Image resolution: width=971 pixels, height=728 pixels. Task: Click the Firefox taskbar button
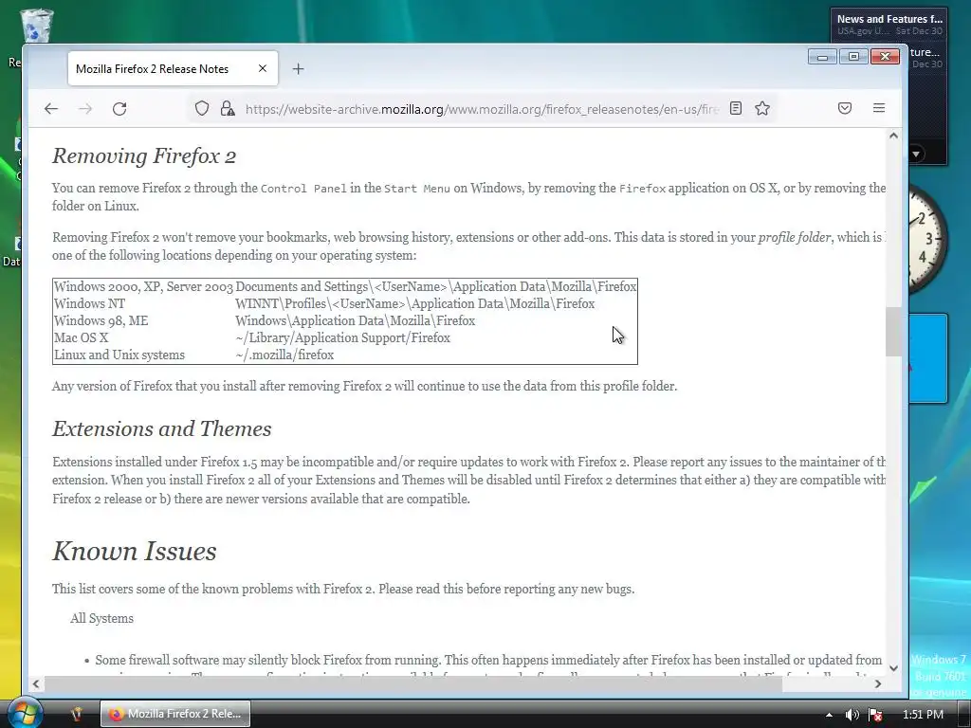[175, 714]
